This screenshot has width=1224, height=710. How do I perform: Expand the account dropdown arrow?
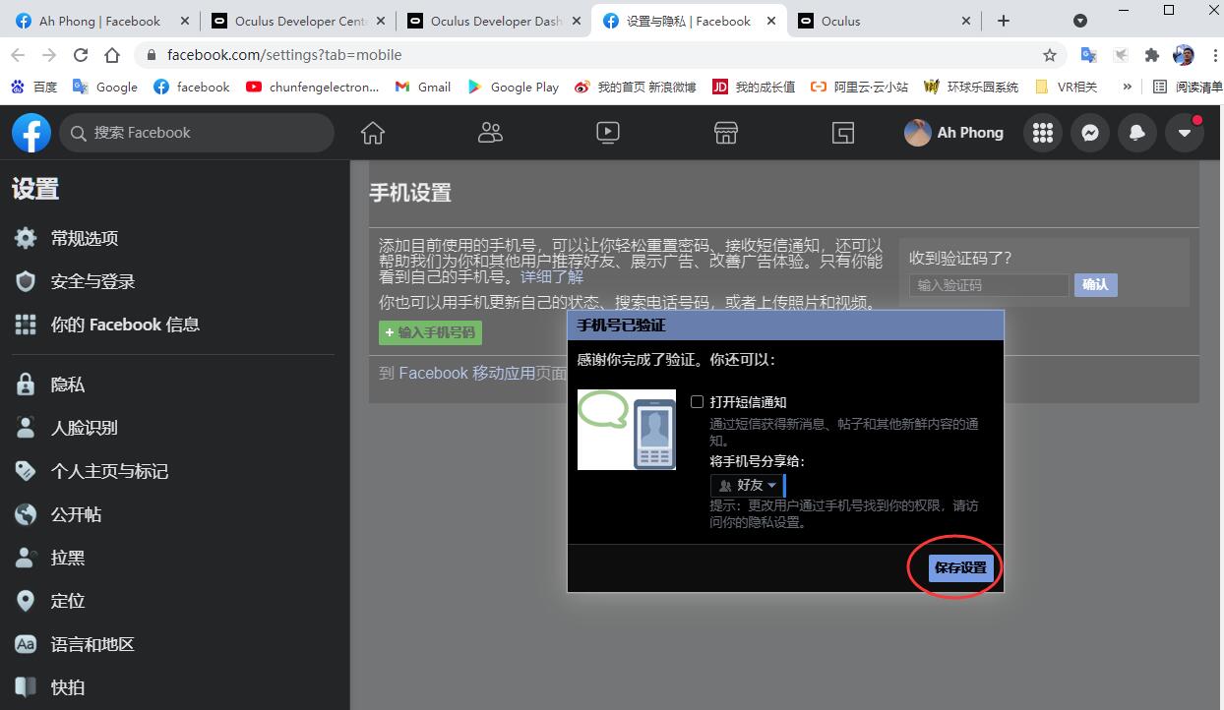click(x=1185, y=133)
